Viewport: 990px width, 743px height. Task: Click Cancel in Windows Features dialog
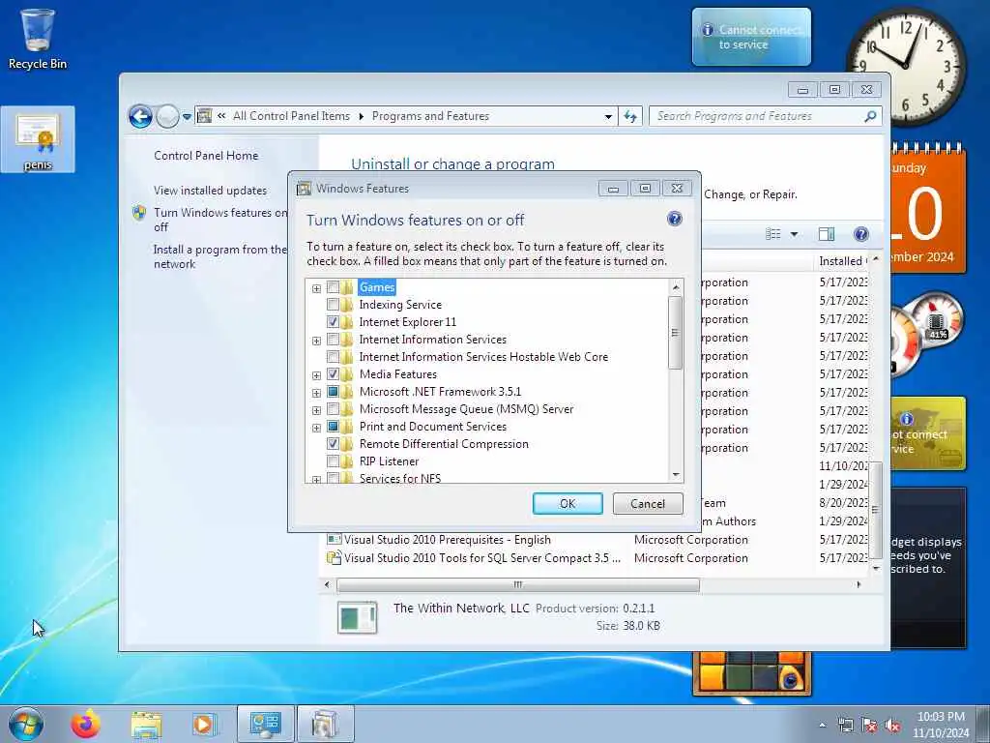point(648,503)
